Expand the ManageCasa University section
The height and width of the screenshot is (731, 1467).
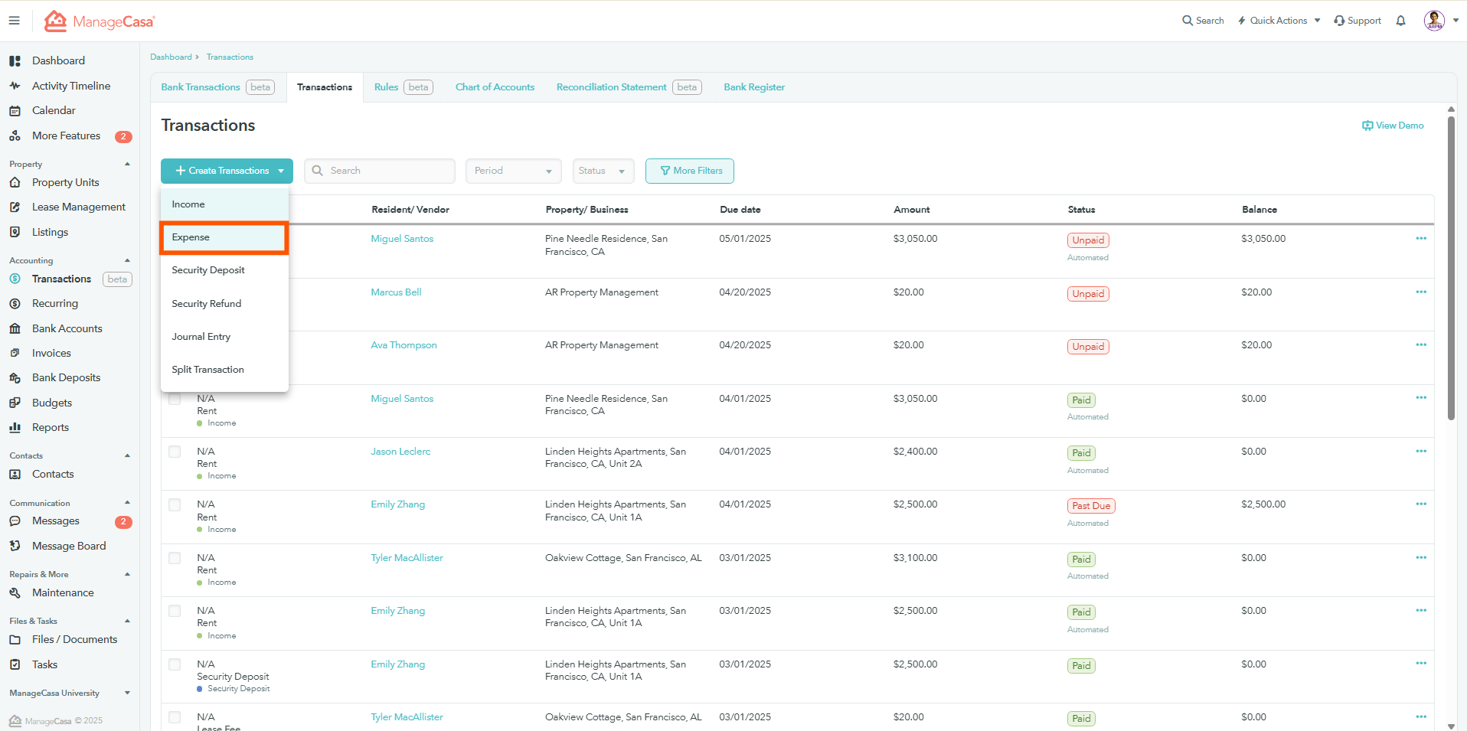(127, 693)
